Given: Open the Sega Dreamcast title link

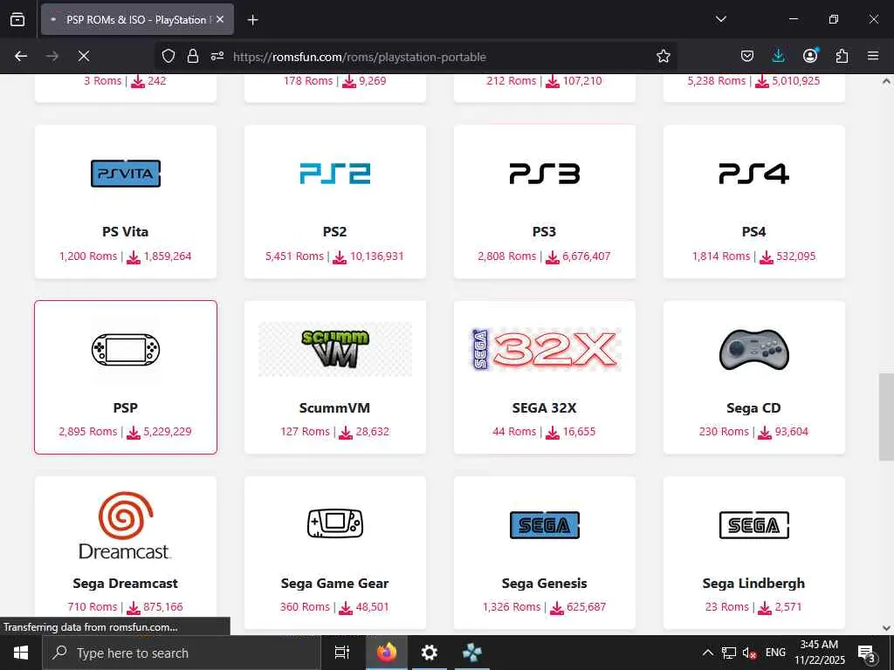Looking at the screenshot, I should 126,584.
